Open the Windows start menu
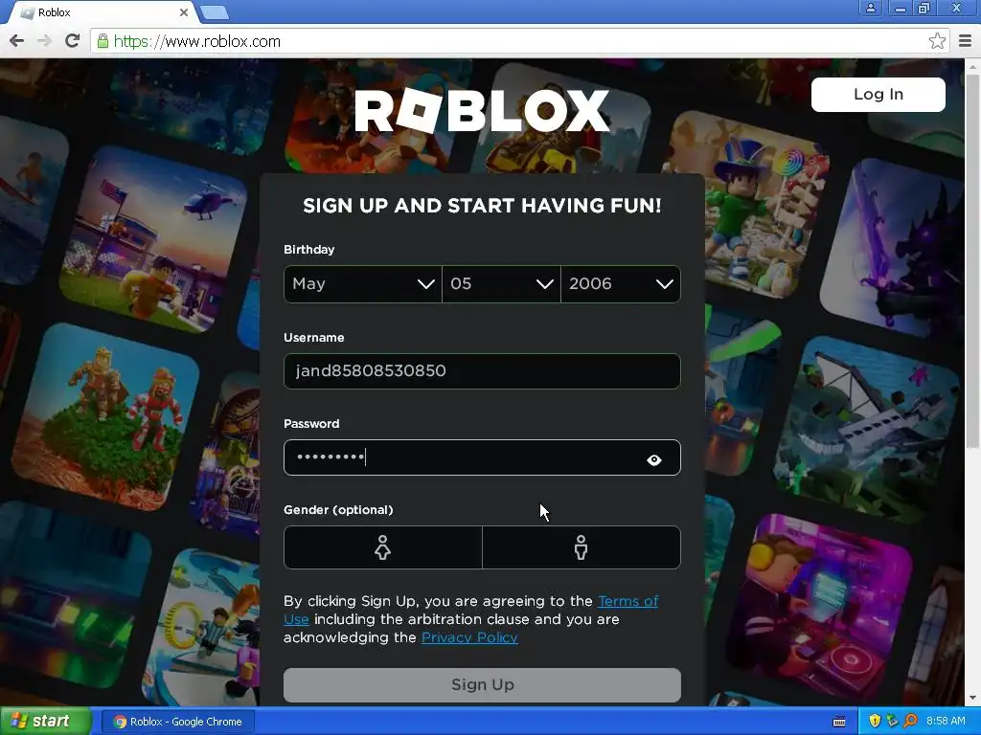Viewport: 981px width, 735px height. tap(45, 722)
